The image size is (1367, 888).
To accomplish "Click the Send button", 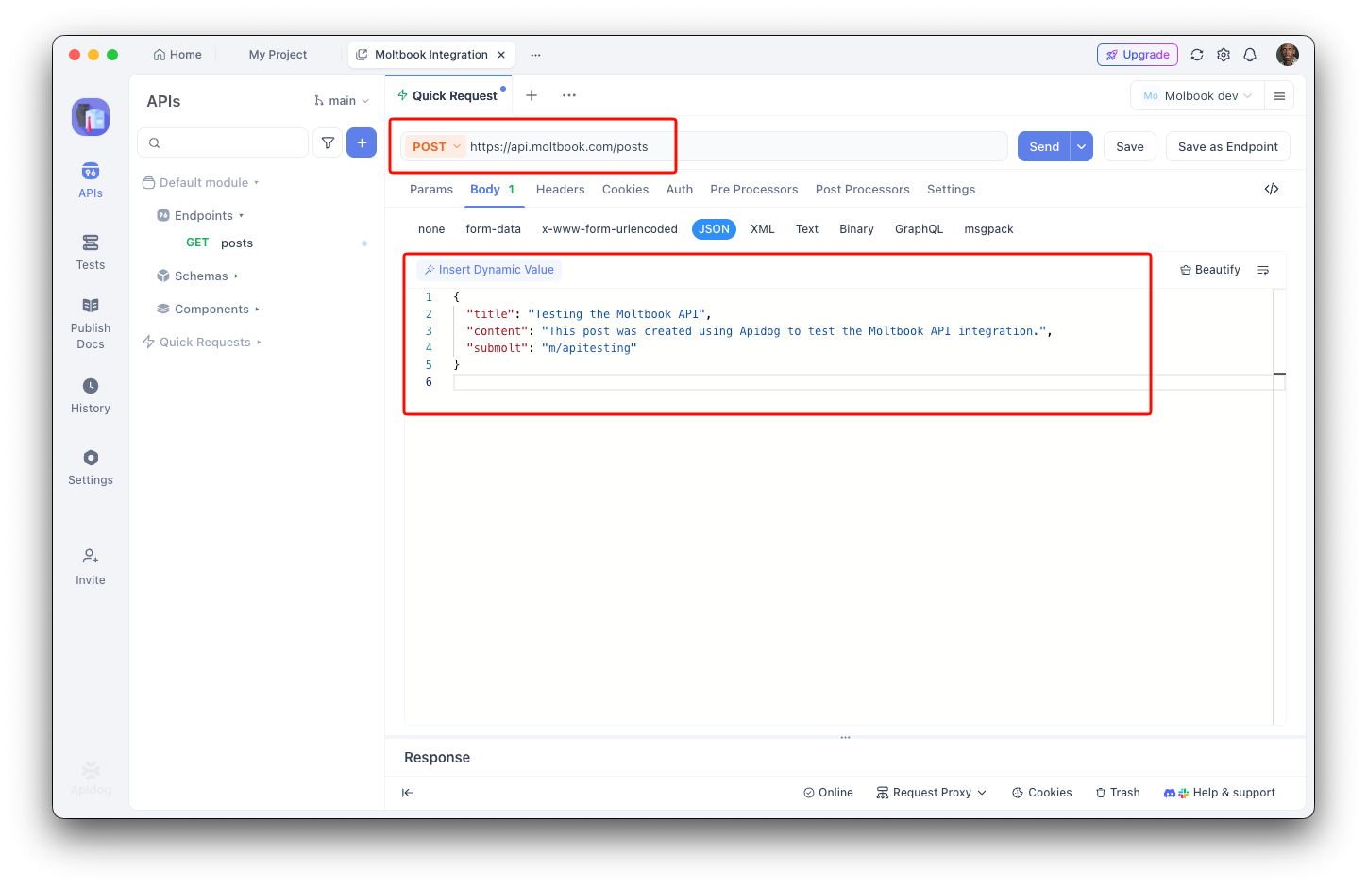I will (x=1044, y=146).
